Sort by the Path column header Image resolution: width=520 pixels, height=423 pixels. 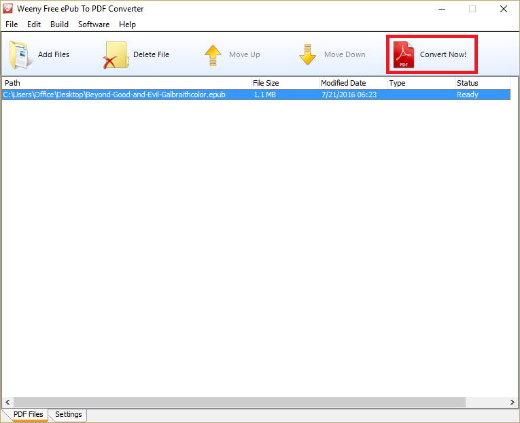[x=126, y=83]
